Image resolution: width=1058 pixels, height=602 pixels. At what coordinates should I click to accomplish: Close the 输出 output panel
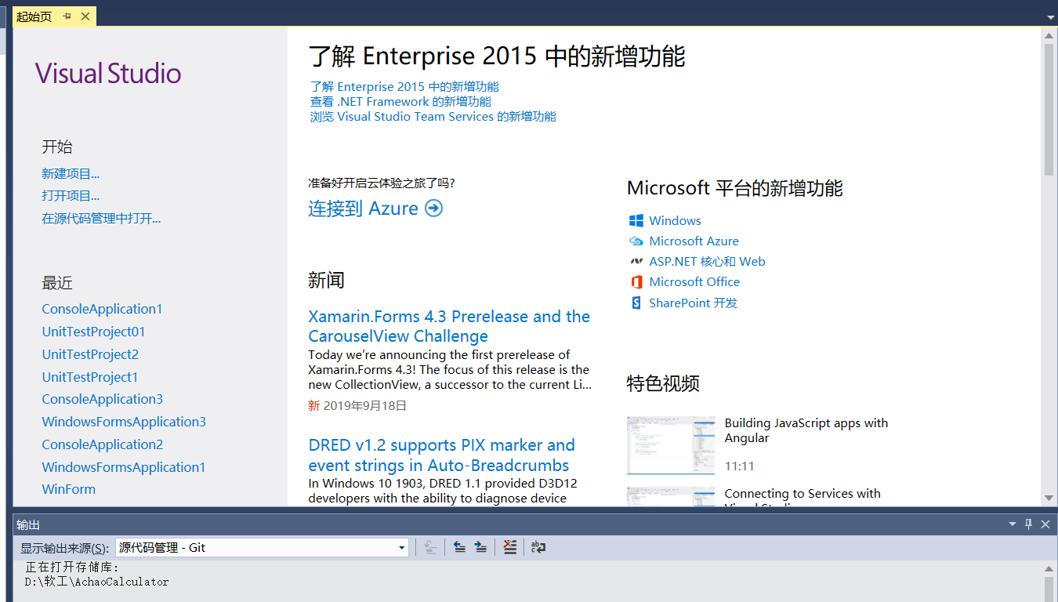point(1045,524)
